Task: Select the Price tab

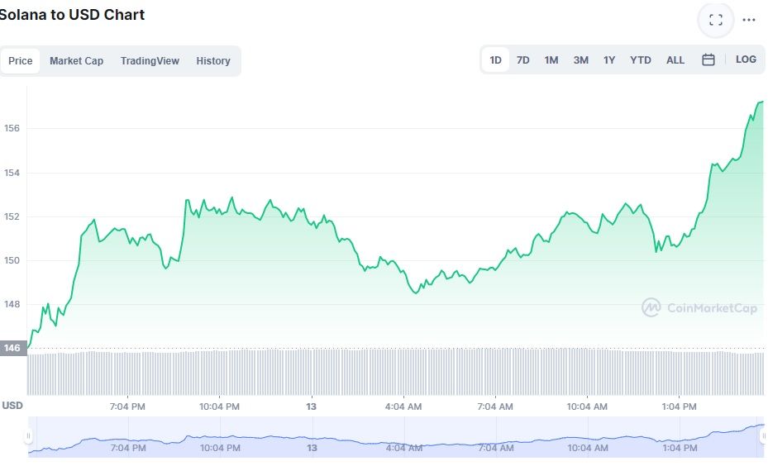Action: 20,60
